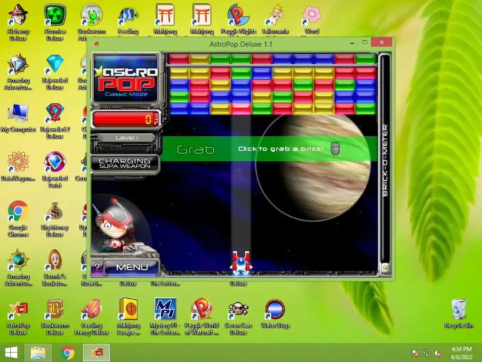Open Amazing Adventures icon with blue diamond
This screenshot has height=362, width=482.
click(18, 72)
